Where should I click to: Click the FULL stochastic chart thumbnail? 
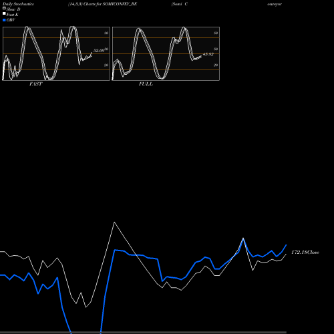pos(166,53)
